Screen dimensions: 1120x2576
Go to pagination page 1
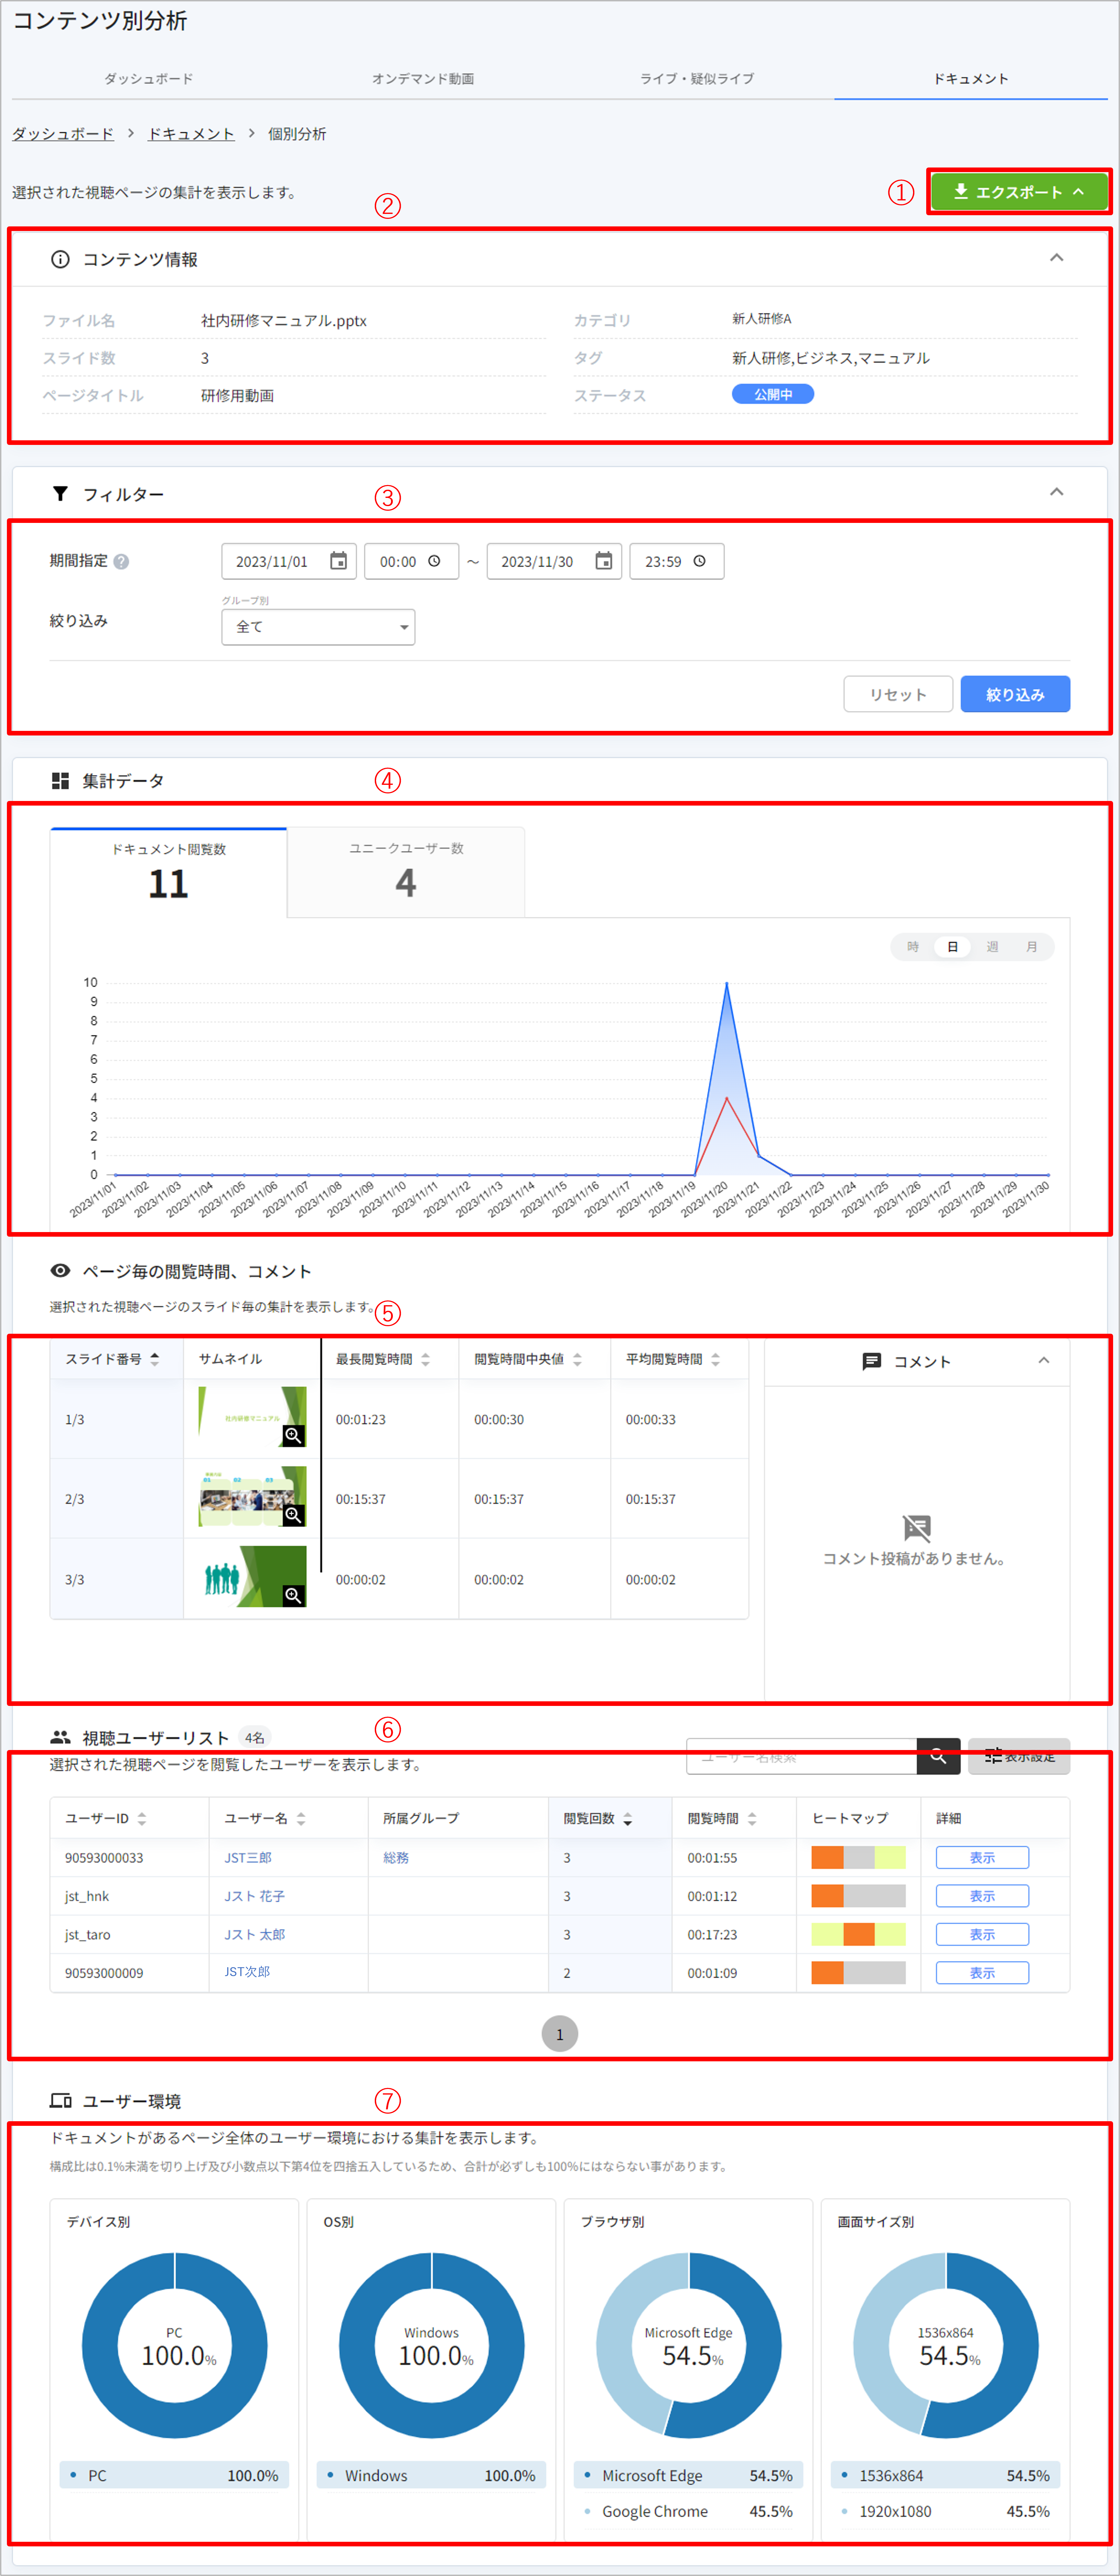[560, 2034]
